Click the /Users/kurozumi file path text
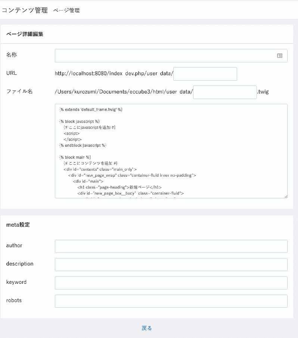The image size is (298, 338). point(124,92)
